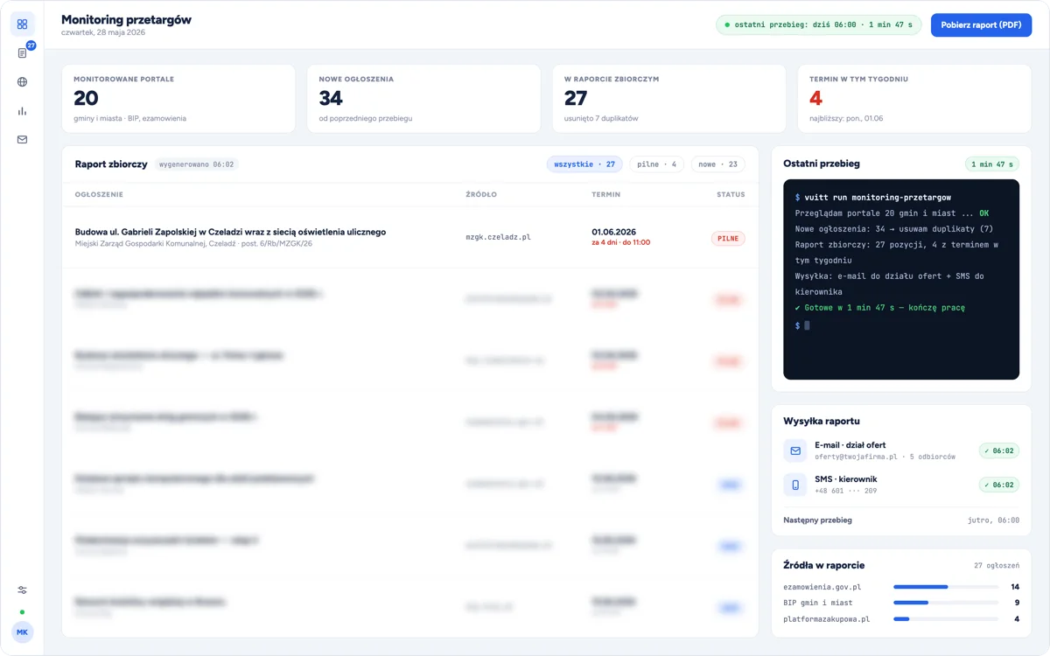Screen dimensions: 1050x656
Task: Click the Raport zbiorczy heading
Action: coord(111,164)
